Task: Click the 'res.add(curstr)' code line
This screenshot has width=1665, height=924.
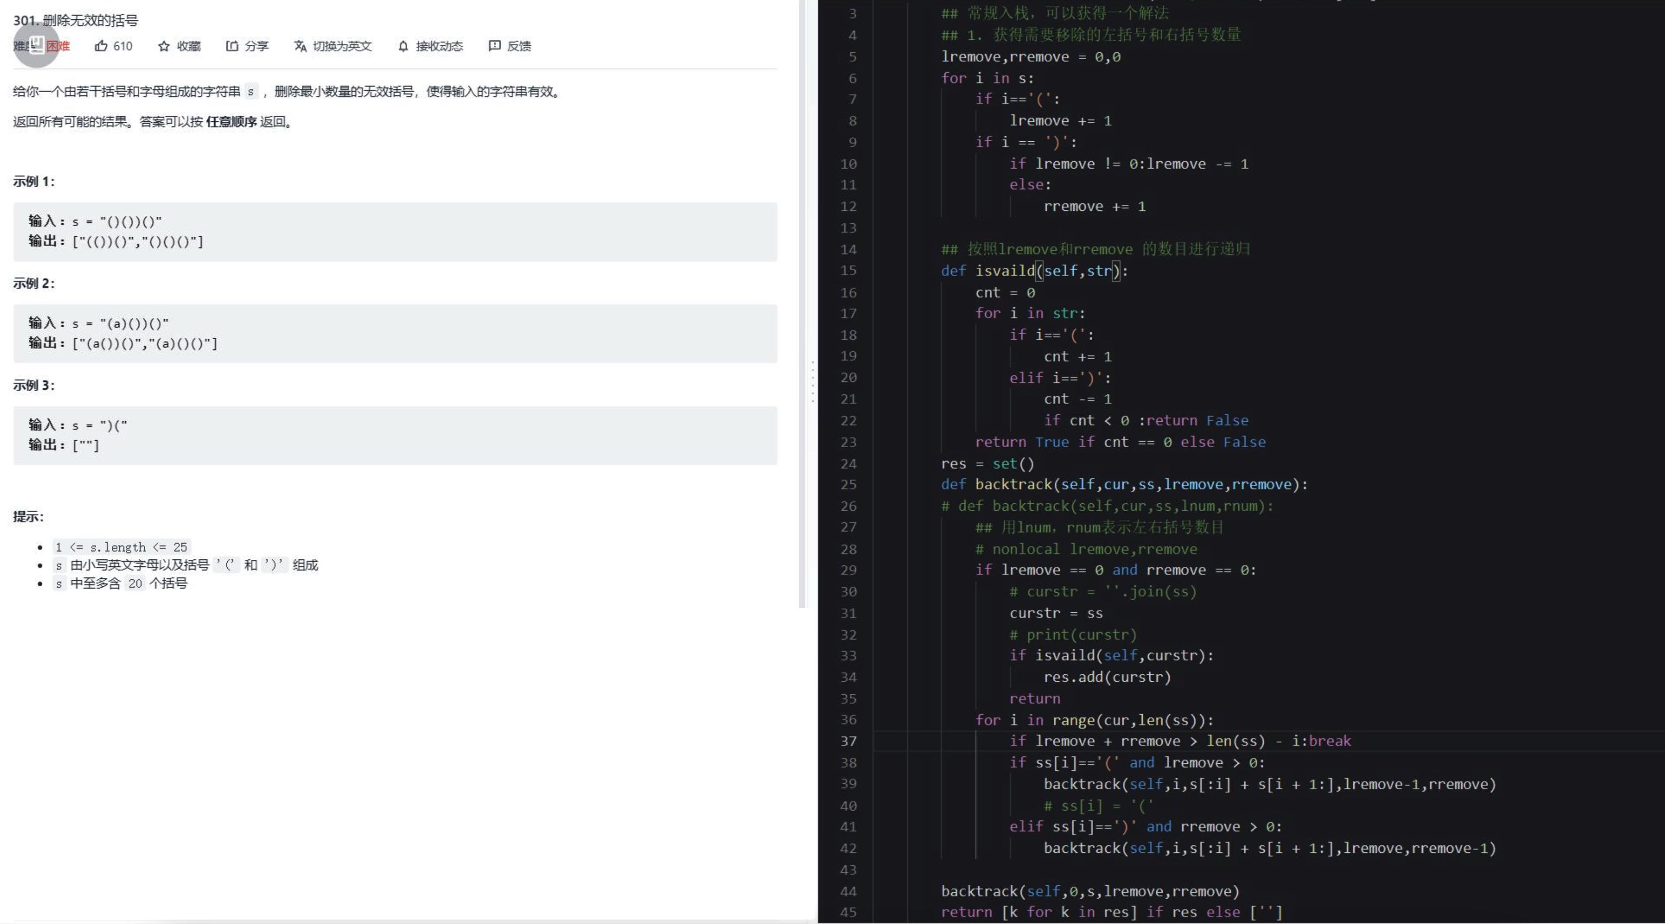Action: click(1107, 677)
